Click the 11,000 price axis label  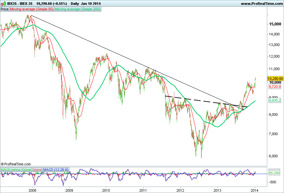274,69
